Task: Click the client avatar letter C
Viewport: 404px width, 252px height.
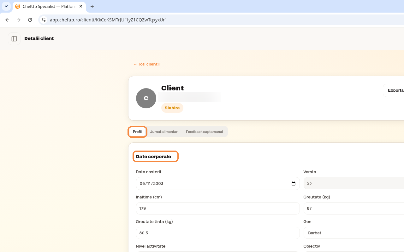Action: (146, 98)
